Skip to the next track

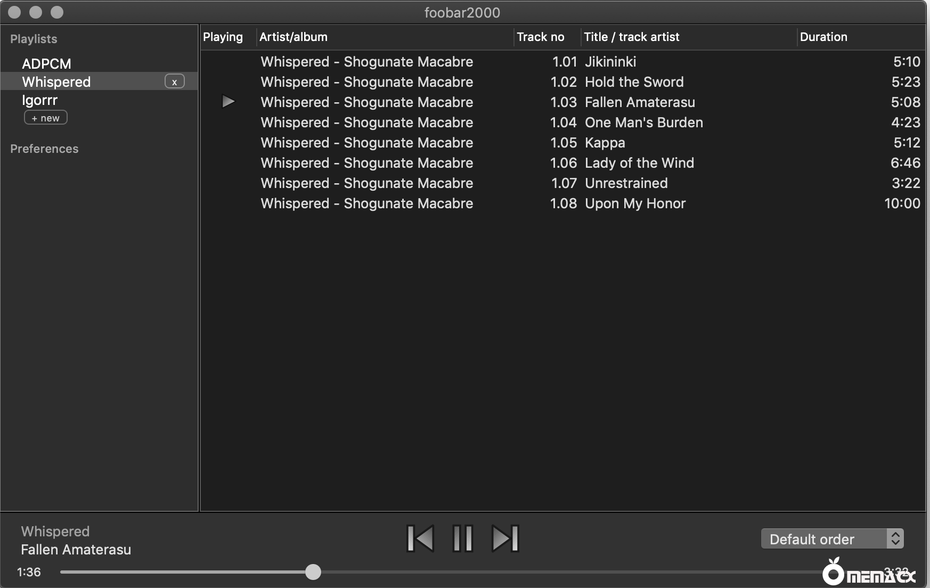click(x=504, y=538)
